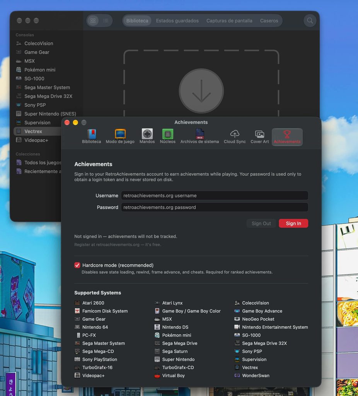Switch main window to list view
Screen dimensions: 358x396
(106, 20)
